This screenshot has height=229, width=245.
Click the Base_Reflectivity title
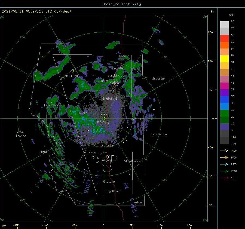point(122,4)
